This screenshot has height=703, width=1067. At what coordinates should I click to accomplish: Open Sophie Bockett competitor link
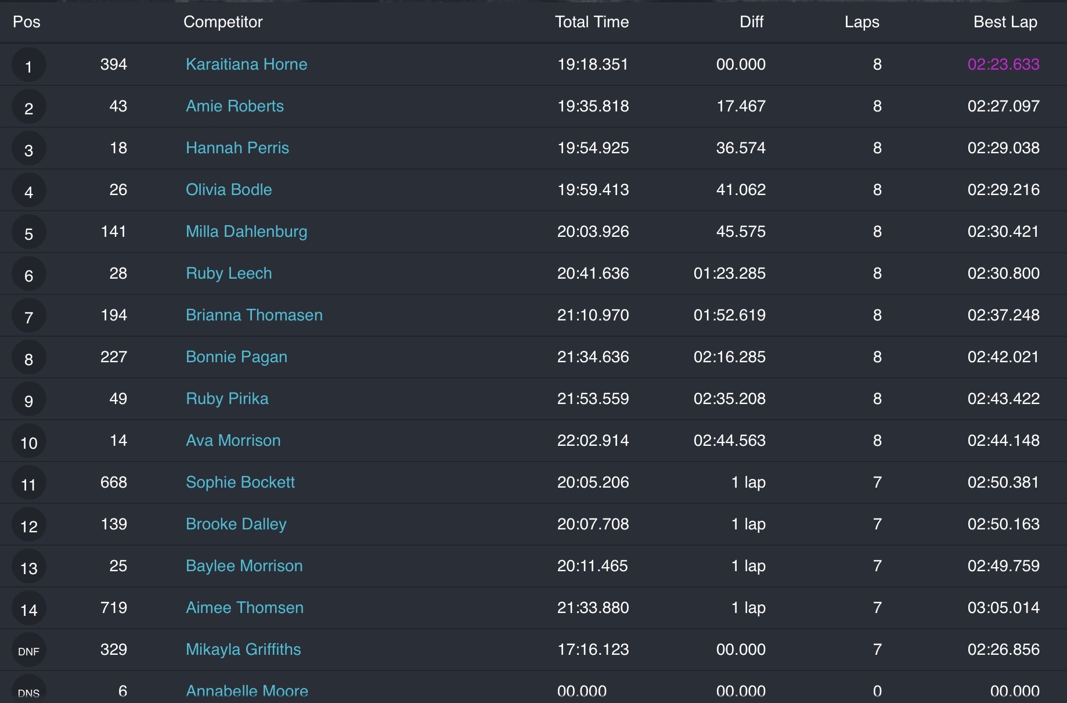(x=240, y=482)
